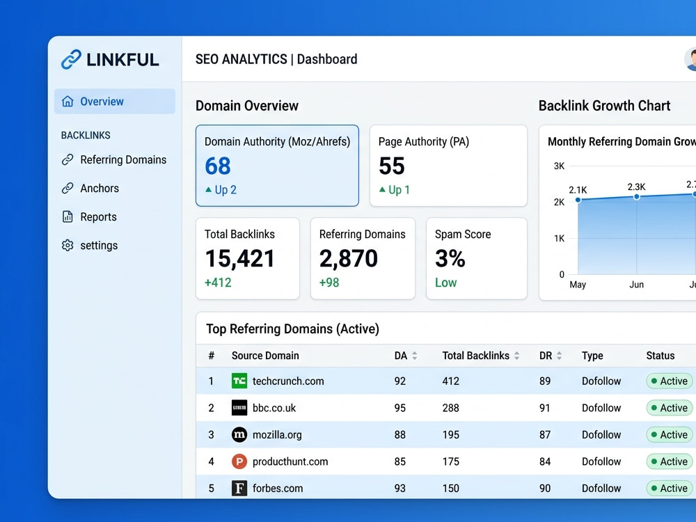Image resolution: width=696 pixels, height=522 pixels.
Task: Open the Referring Domains 2,870 card
Action: (363, 258)
